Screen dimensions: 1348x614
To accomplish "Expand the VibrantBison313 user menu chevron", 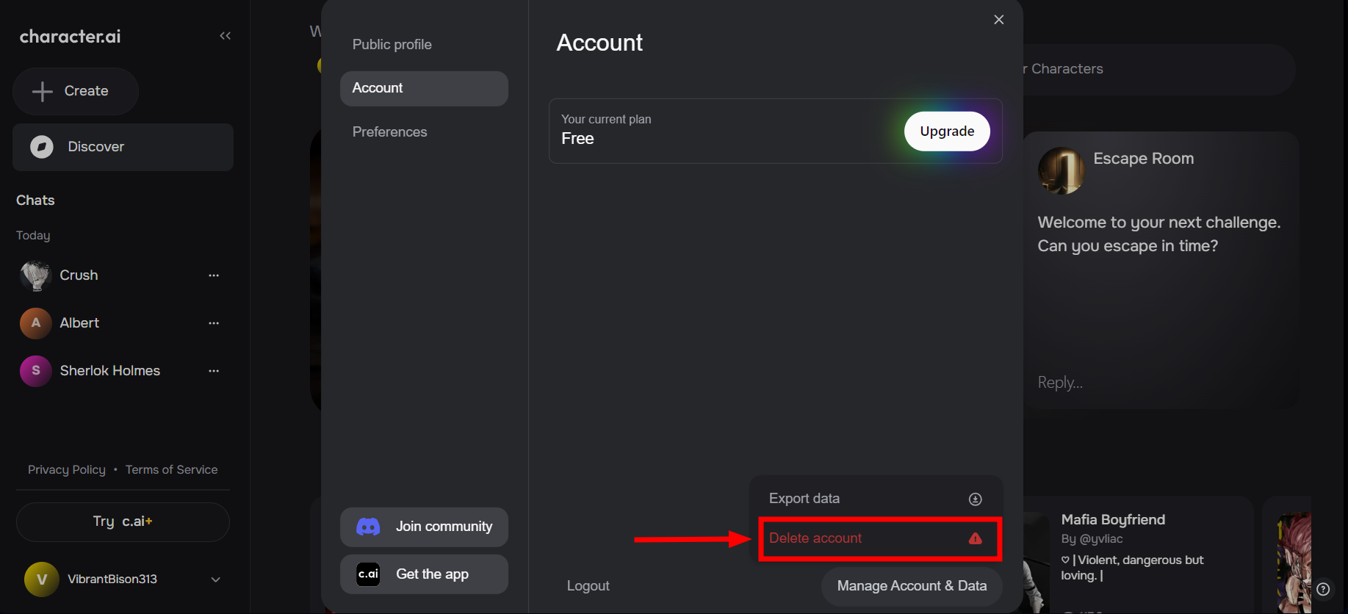I will pyautogui.click(x=216, y=579).
